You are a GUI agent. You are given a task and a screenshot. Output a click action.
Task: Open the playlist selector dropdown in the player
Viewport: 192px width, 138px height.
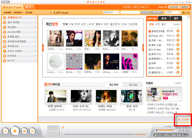point(171,135)
